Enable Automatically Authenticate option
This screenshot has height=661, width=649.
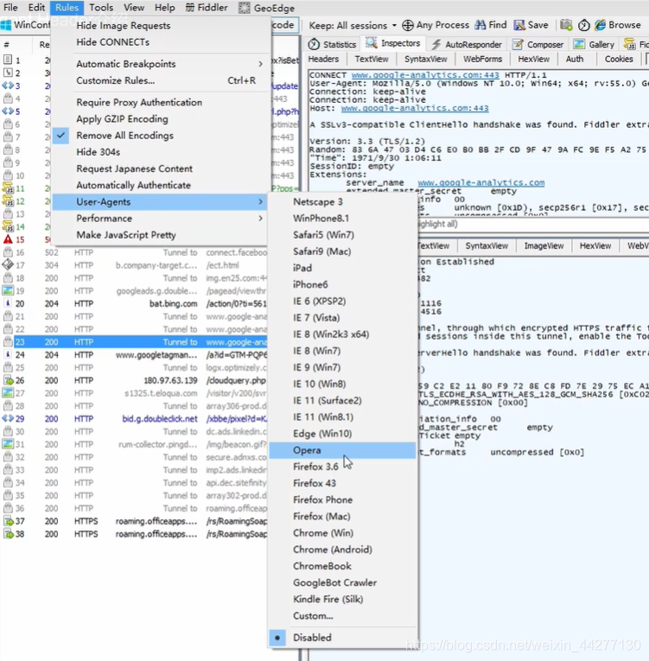coord(160,185)
